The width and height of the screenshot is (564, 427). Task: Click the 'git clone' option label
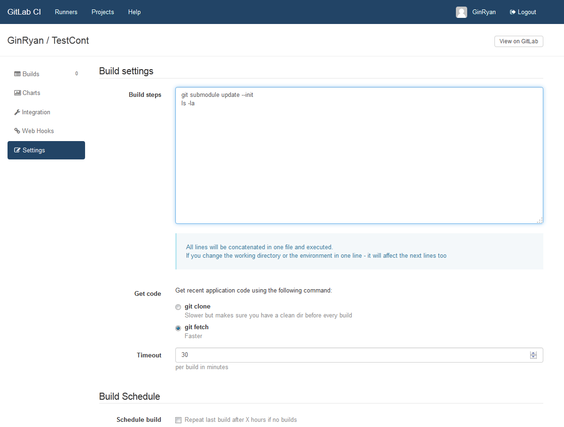(197, 306)
